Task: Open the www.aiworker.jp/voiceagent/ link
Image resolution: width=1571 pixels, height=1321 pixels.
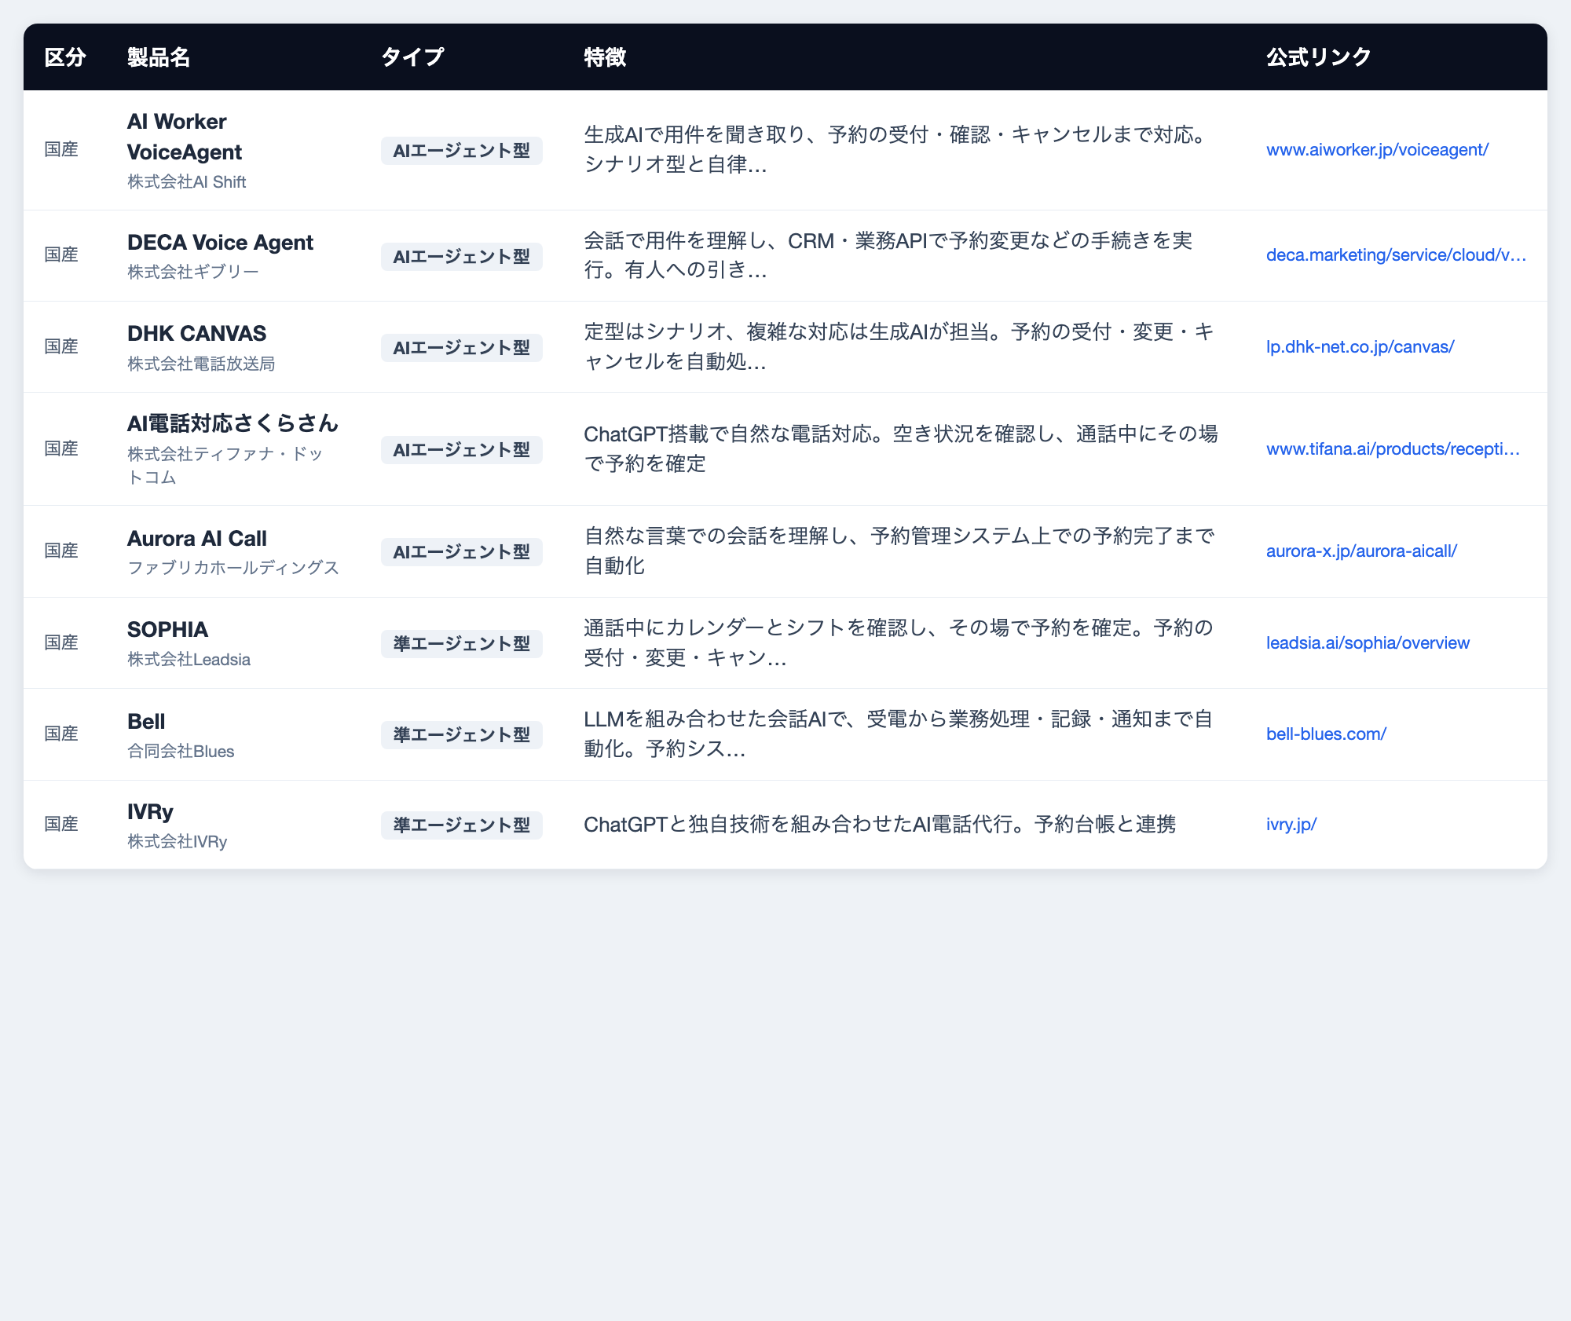Action: [1377, 150]
